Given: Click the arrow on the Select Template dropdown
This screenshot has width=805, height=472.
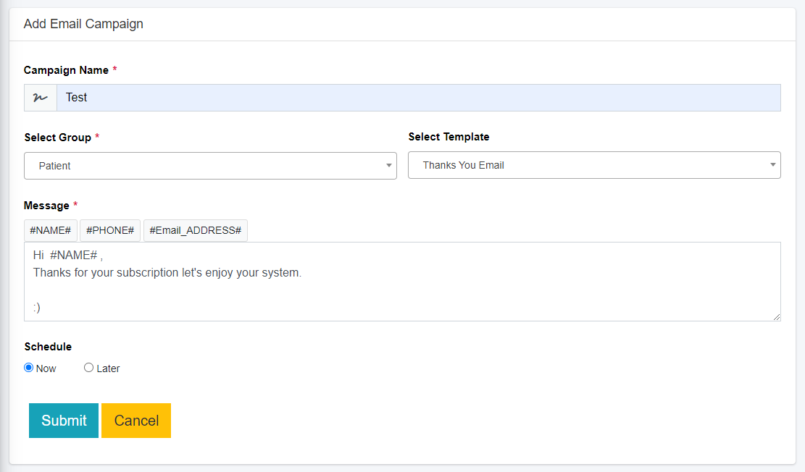Looking at the screenshot, I should pyautogui.click(x=773, y=165).
